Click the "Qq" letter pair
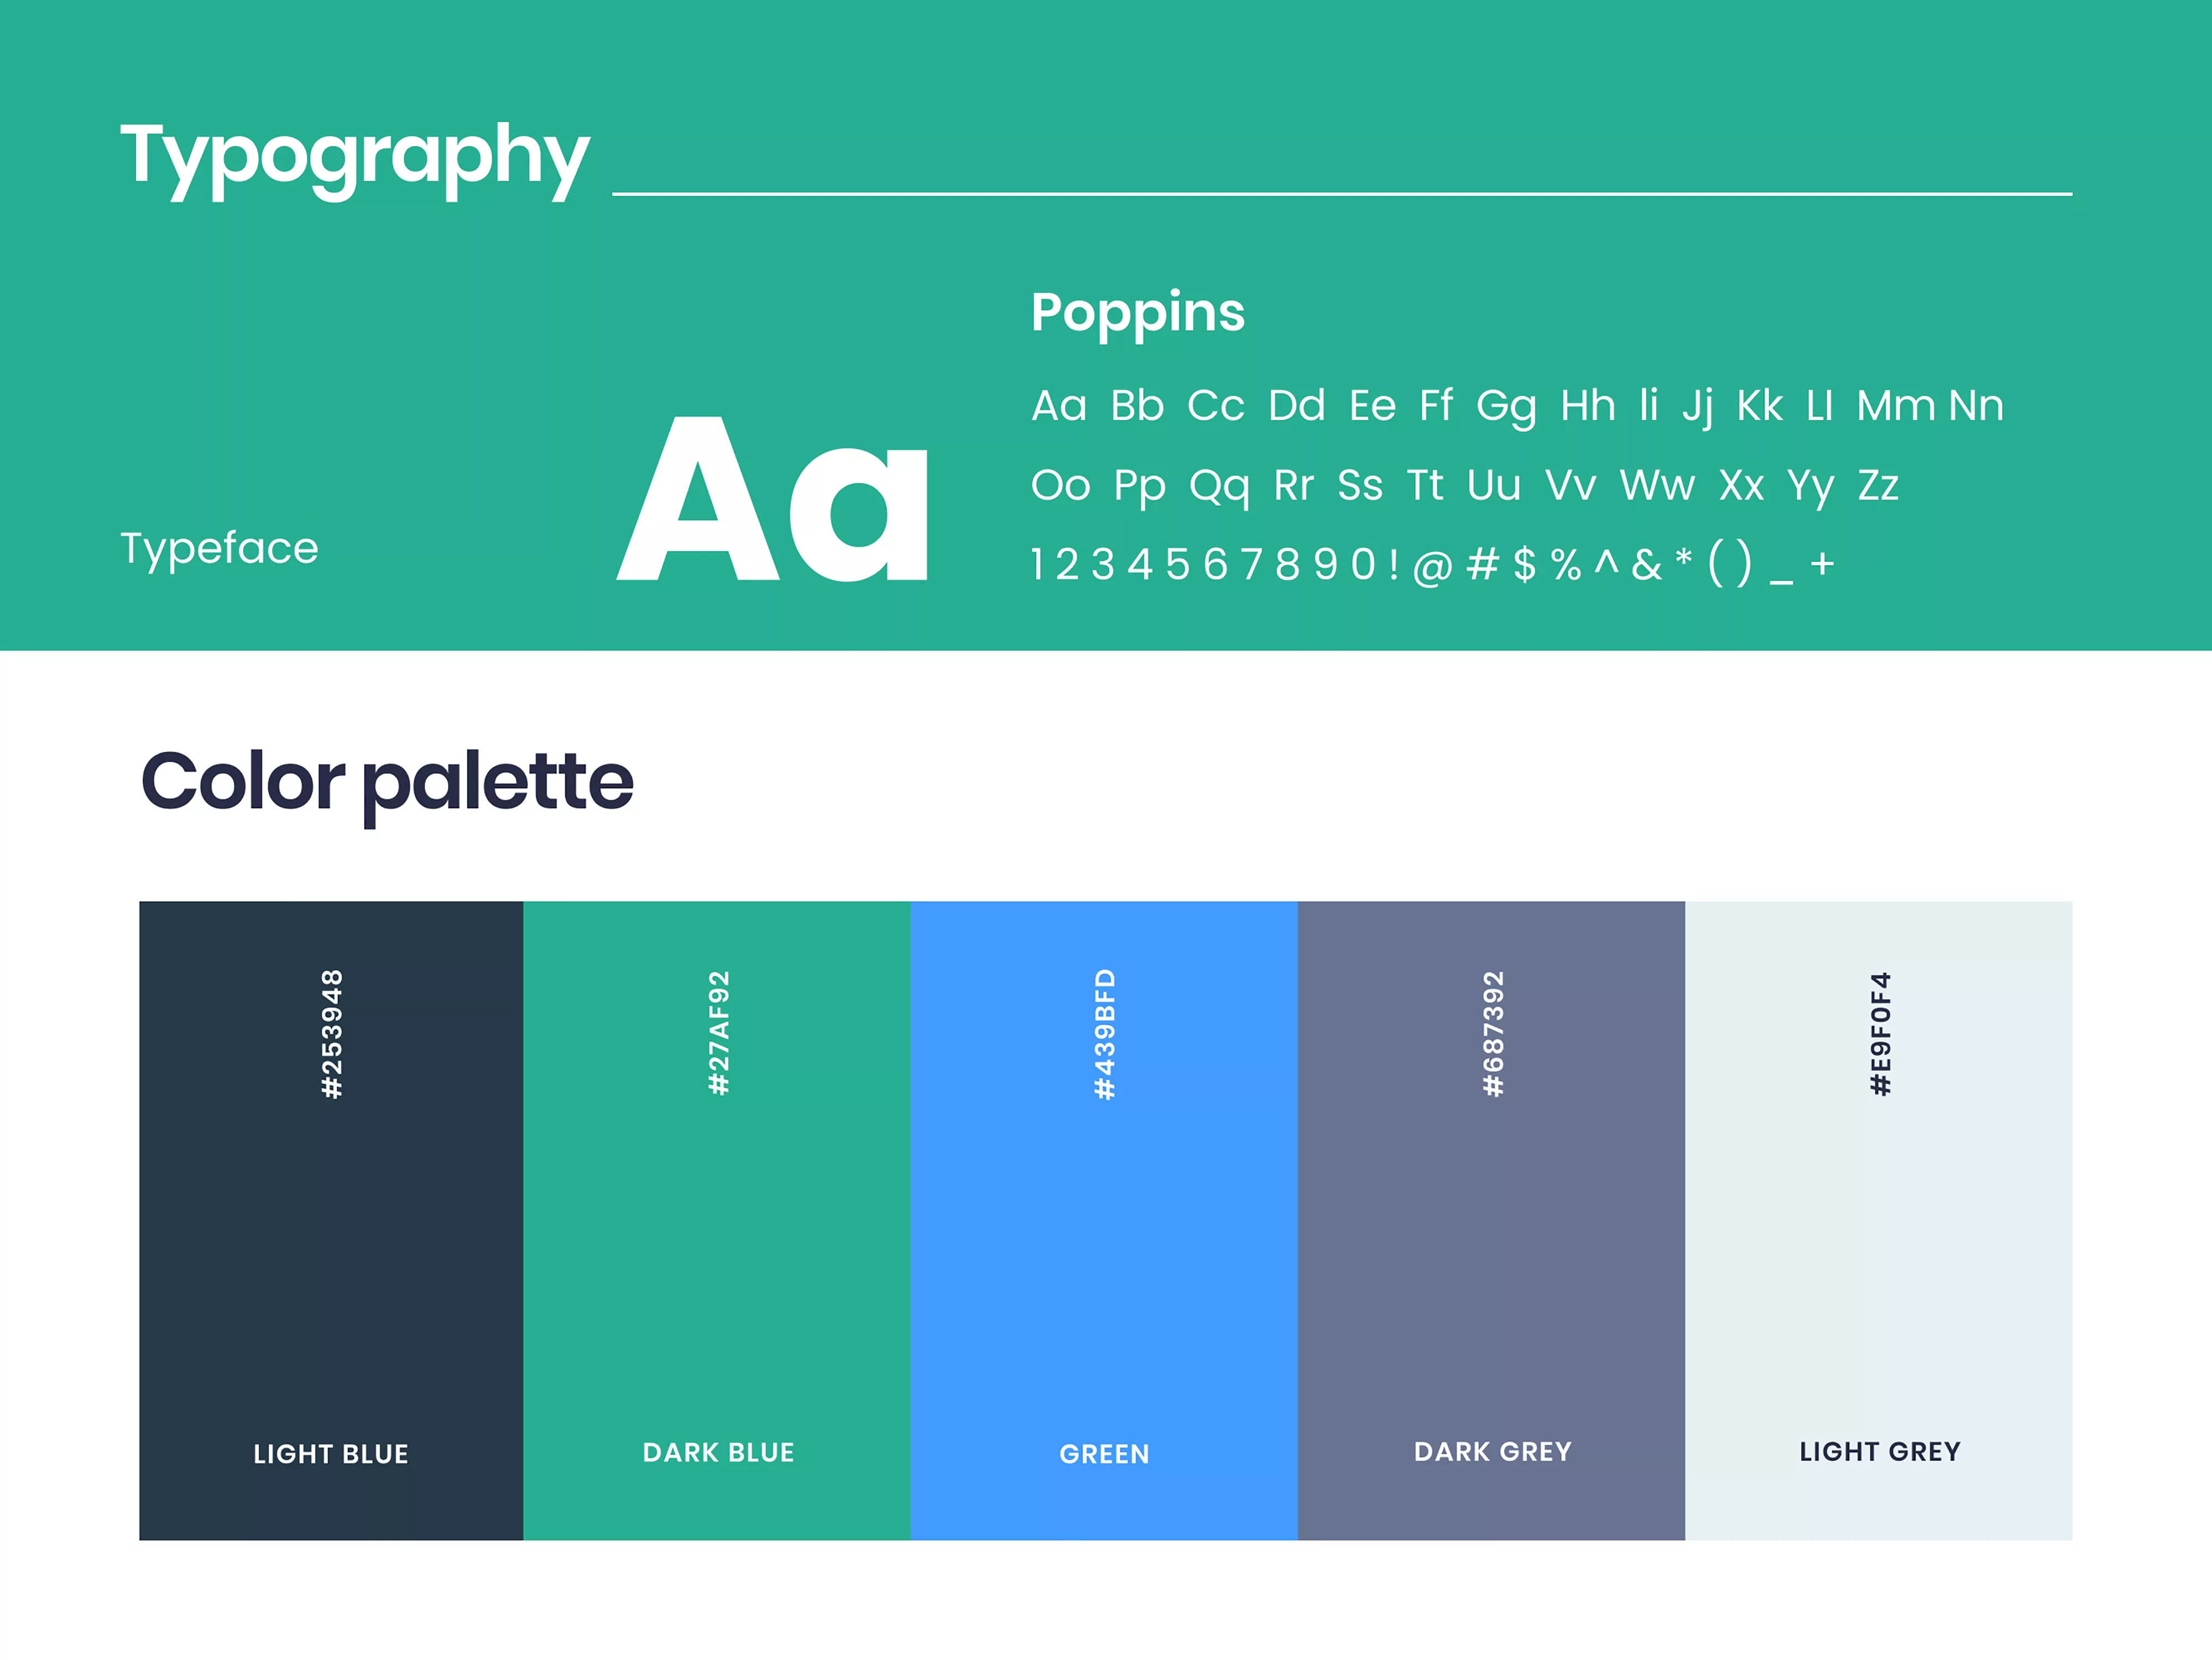The width and height of the screenshot is (2212, 1660). (x=1219, y=487)
